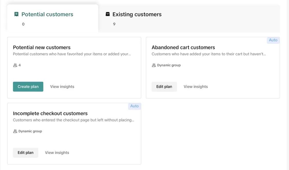Edit plan for Incomplete checkout customers
This screenshot has height=170, width=289.
pos(25,152)
